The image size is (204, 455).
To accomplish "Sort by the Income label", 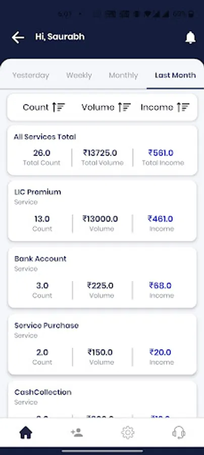I will [x=157, y=107].
